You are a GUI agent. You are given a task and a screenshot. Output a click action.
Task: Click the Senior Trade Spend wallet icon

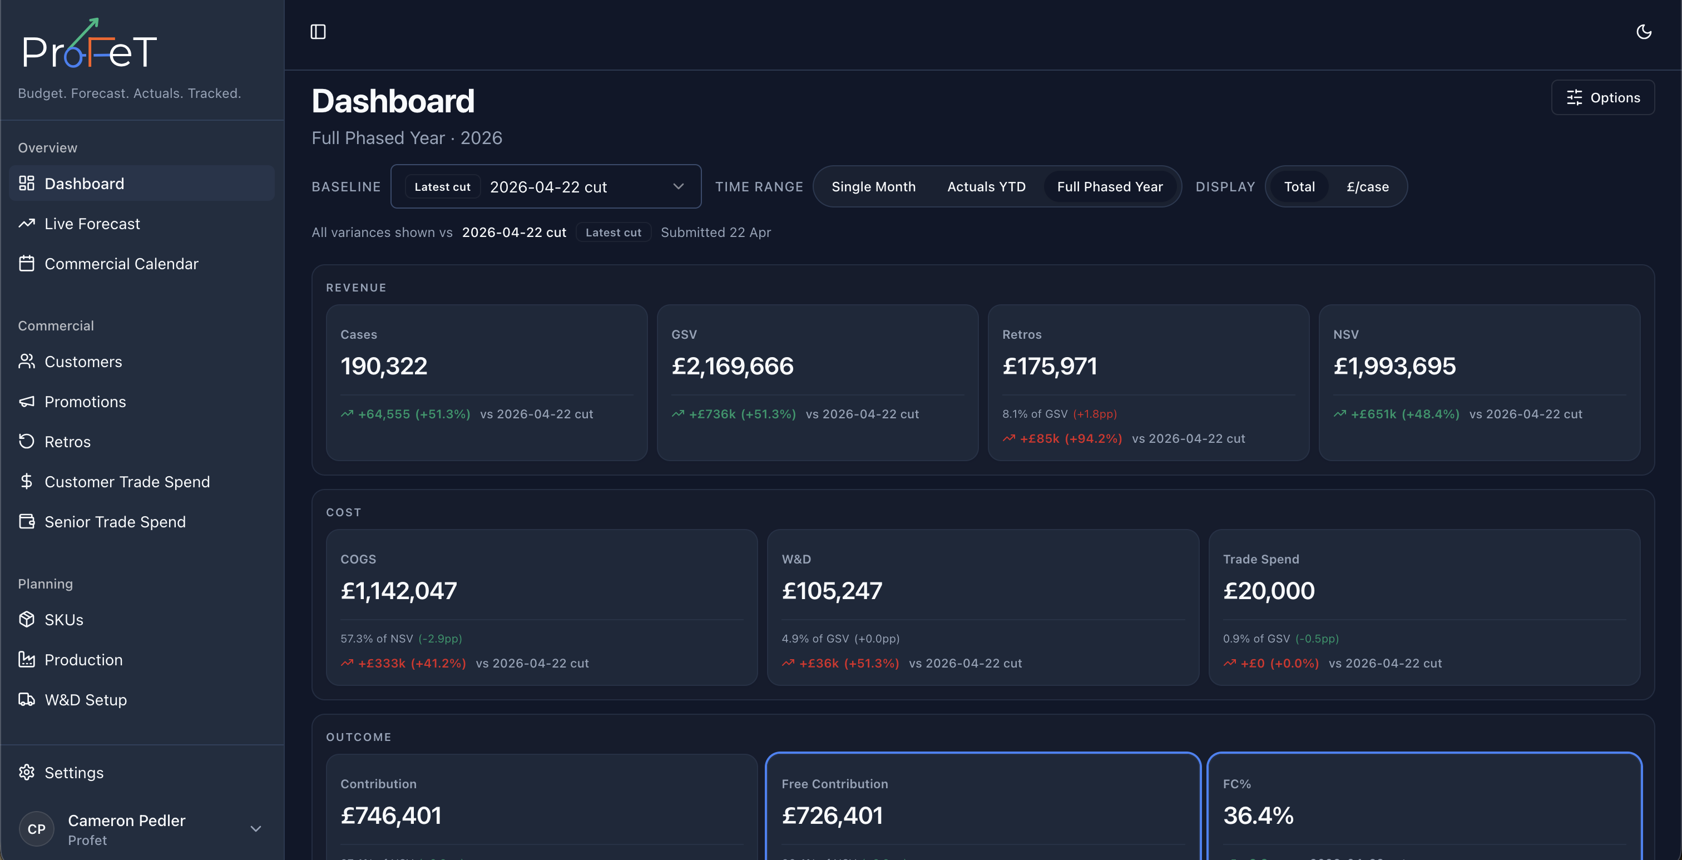[x=27, y=521]
